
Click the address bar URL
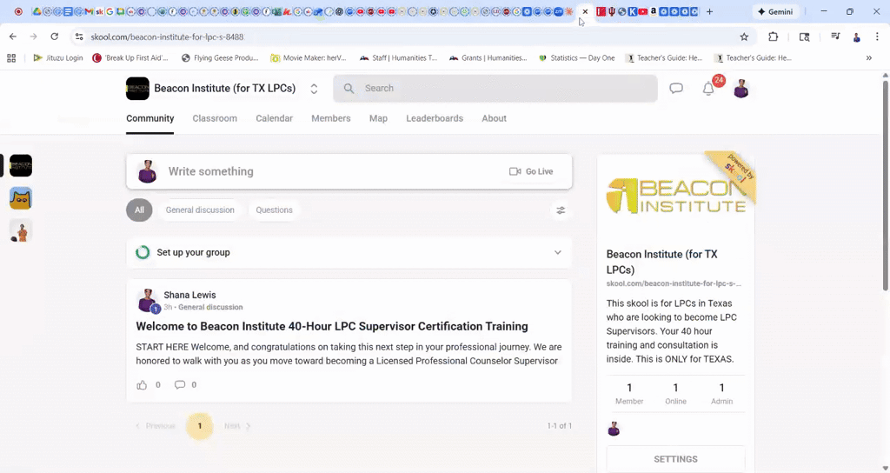point(167,37)
